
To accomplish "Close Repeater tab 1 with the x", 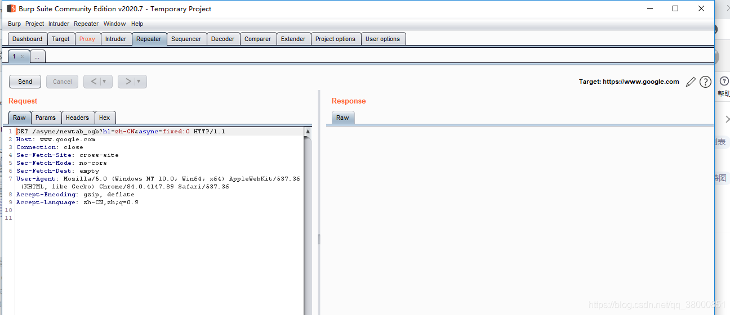I will (23, 56).
